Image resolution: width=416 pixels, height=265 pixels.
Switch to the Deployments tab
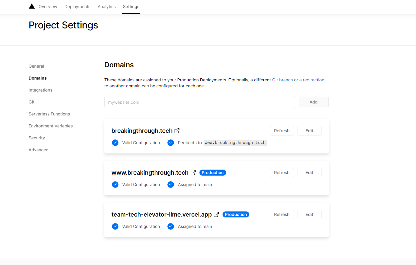tap(77, 7)
